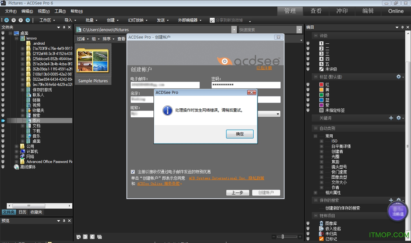Close the 文件夹 folder panel

(x=69, y=27)
